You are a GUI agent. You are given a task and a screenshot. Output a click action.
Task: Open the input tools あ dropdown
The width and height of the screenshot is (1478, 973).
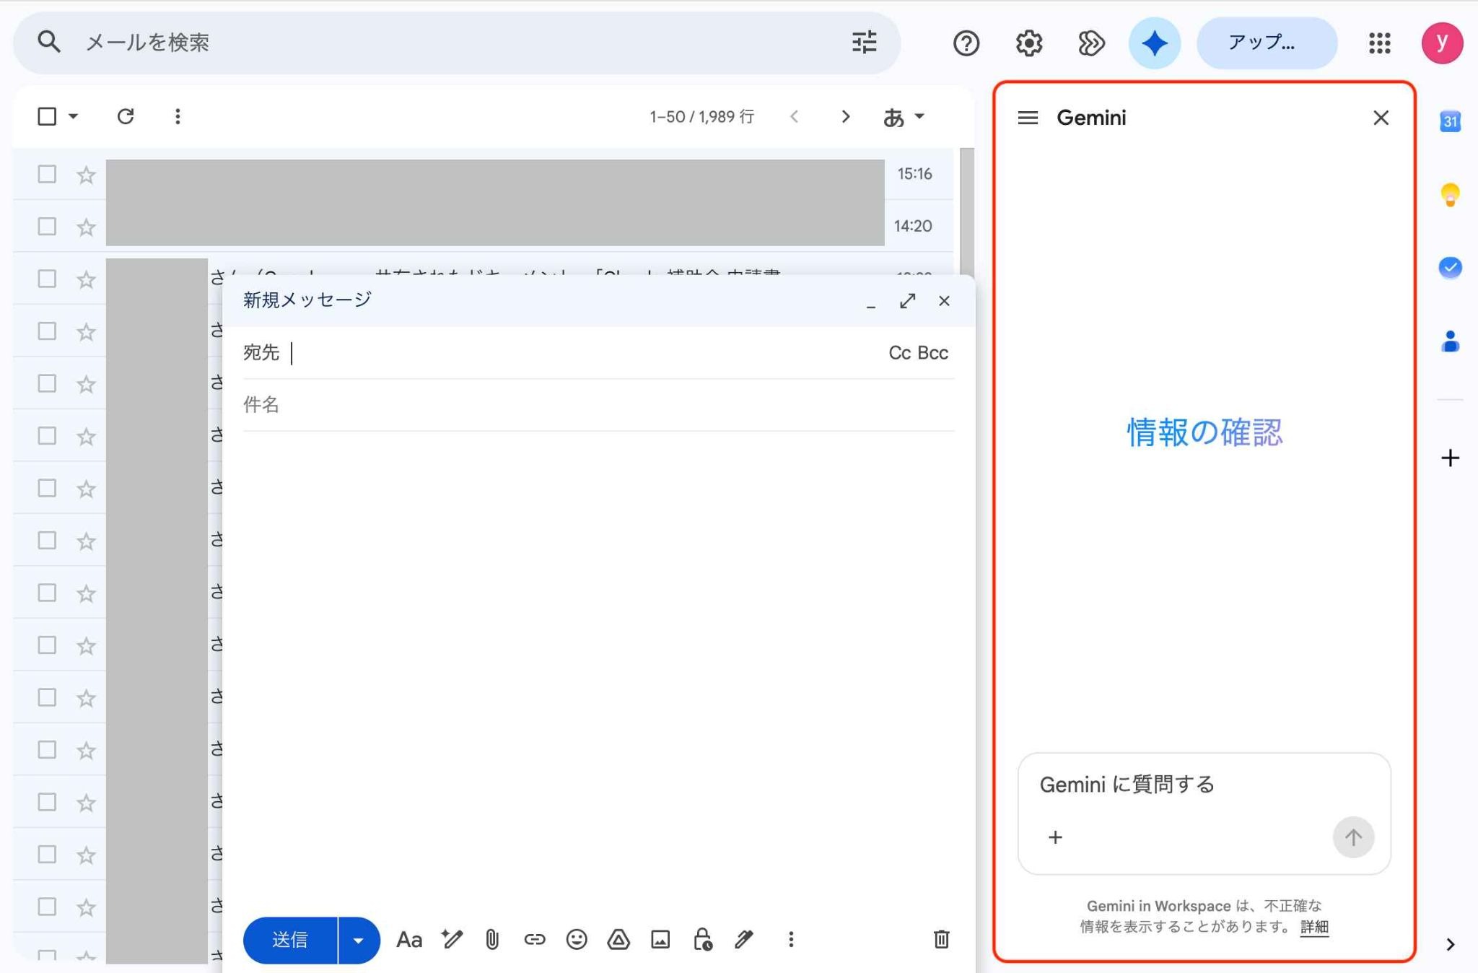(904, 117)
